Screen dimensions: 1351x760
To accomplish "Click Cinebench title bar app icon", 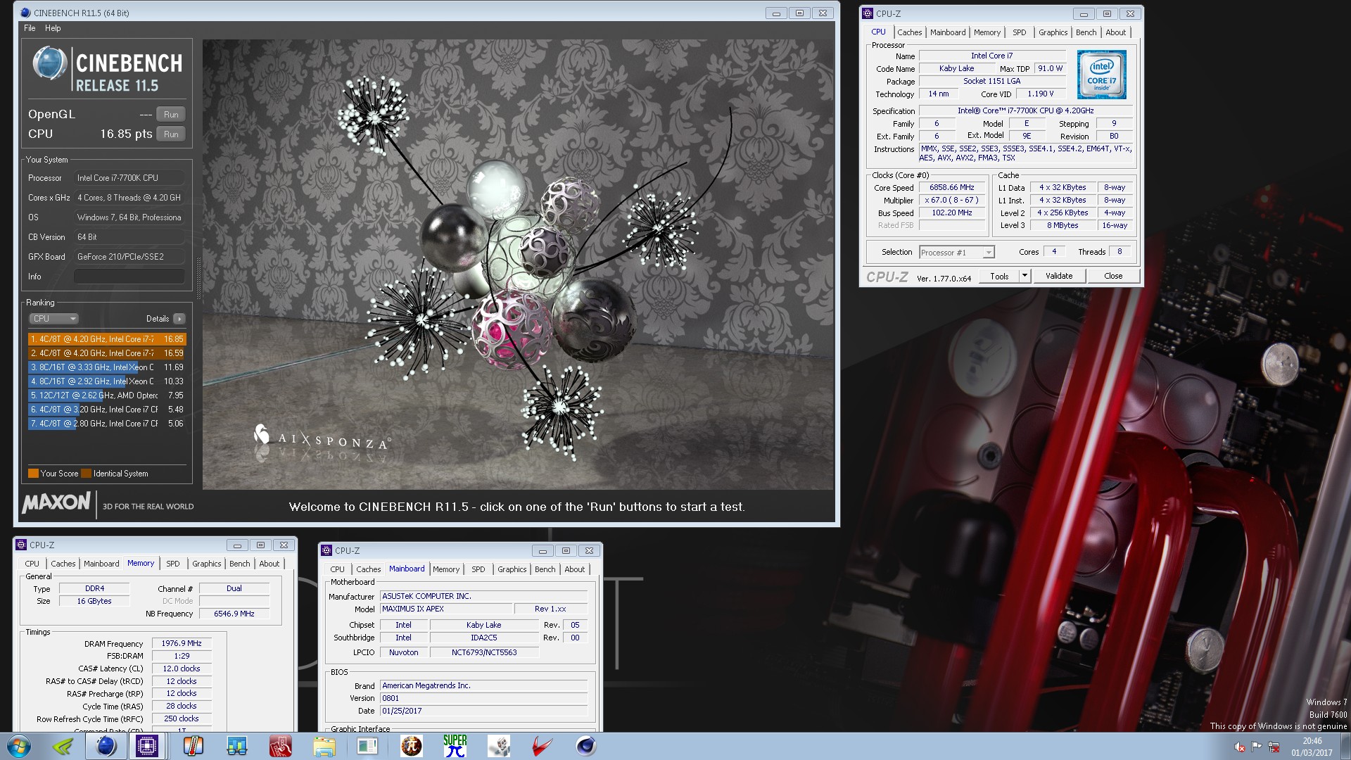I will pos(25,13).
